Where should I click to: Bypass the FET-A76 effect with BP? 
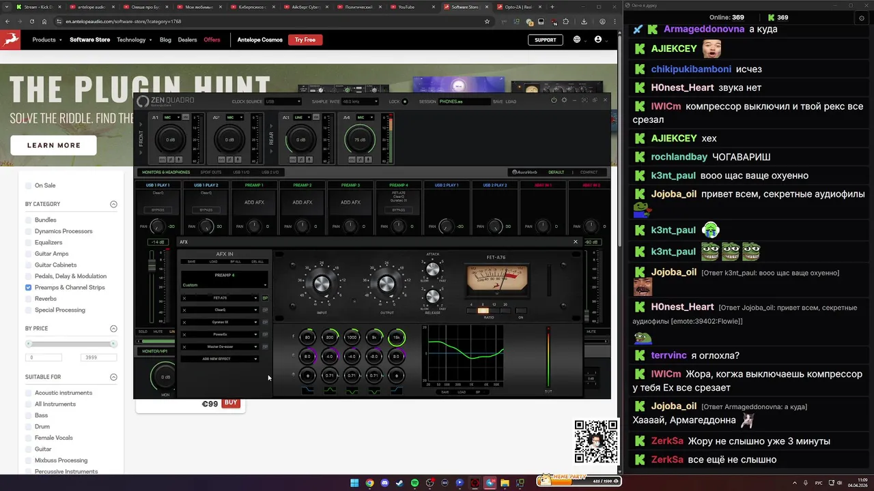pos(265,298)
